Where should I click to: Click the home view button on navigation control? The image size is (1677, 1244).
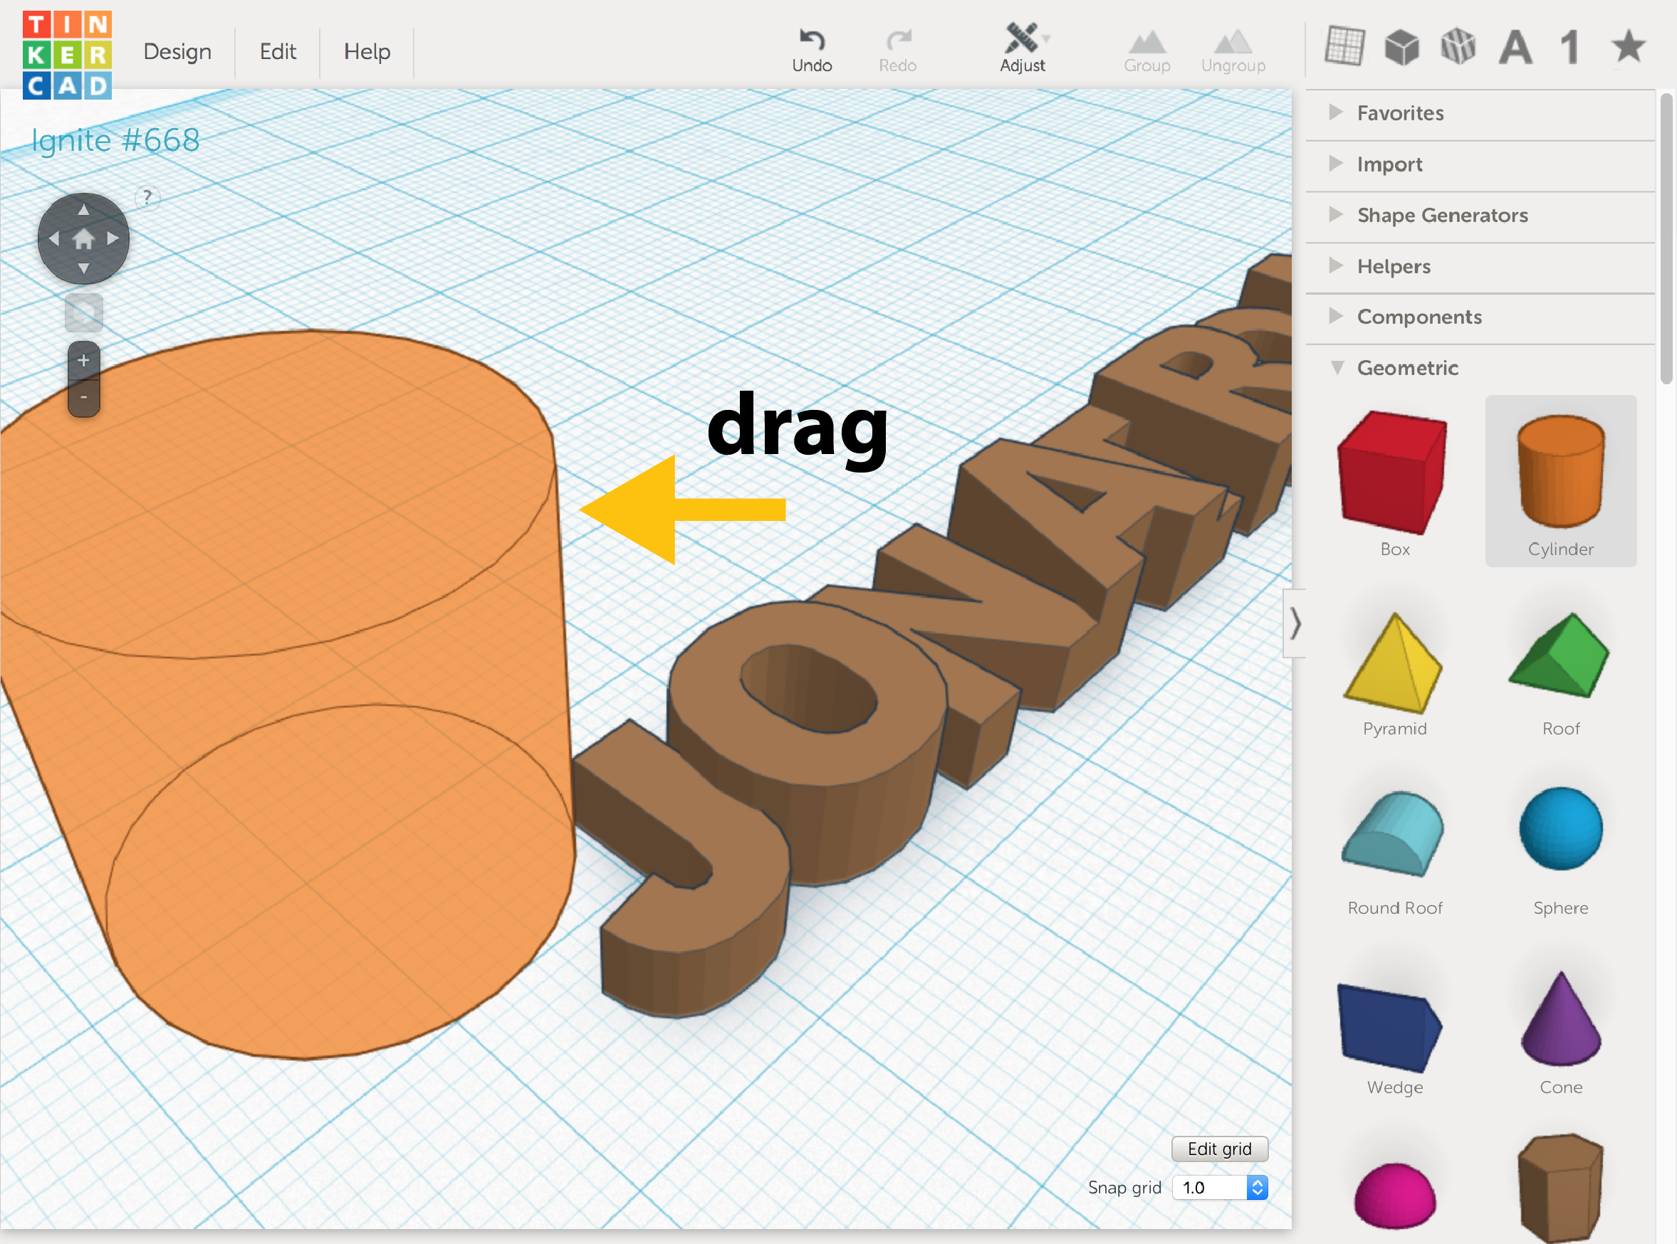(x=83, y=238)
